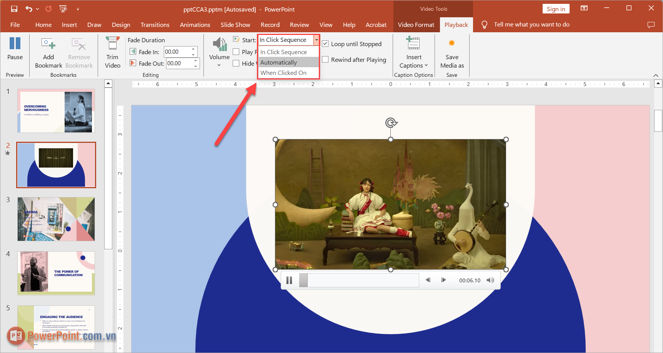Open the Draw tab
663x353 pixels.
(x=94, y=25)
